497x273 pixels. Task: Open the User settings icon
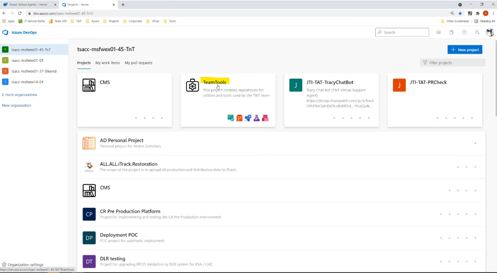click(x=477, y=32)
